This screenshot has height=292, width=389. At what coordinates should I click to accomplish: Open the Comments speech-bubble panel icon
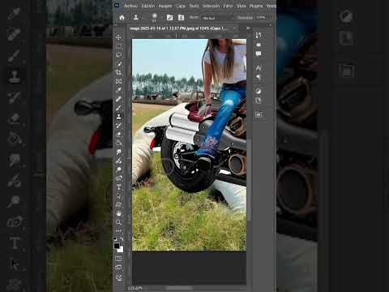[259, 54]
